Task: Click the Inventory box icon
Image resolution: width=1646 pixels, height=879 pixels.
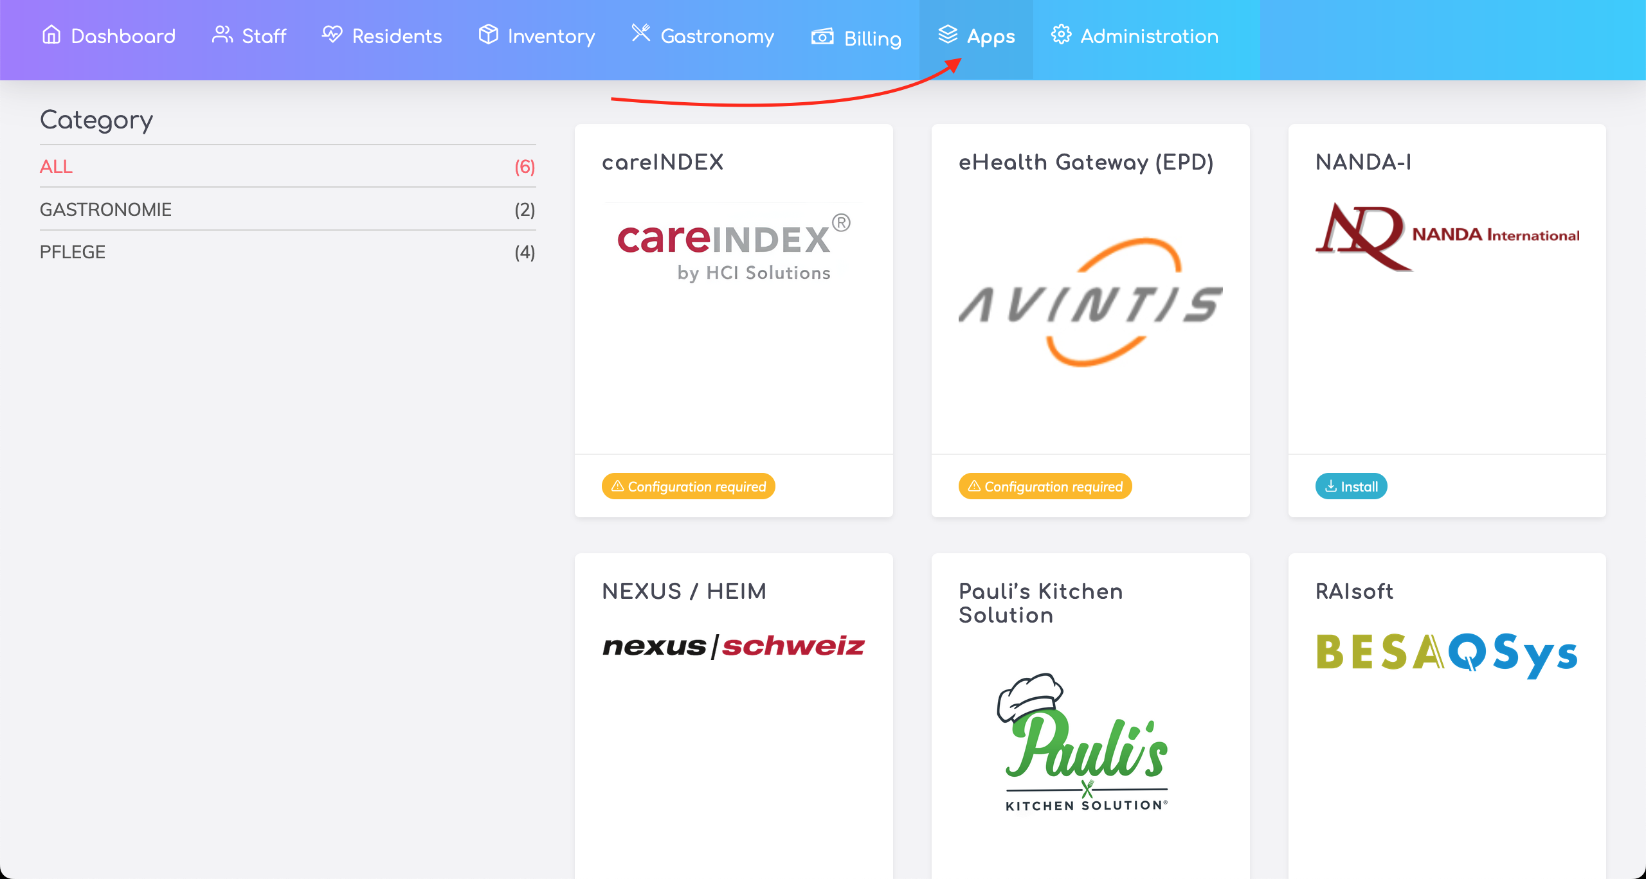Action: (488, 35)
